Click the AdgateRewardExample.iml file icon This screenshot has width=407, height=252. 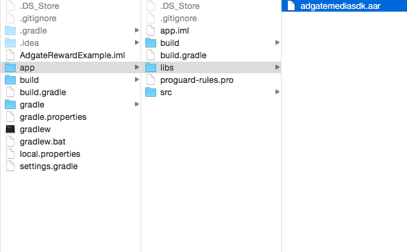click(10, 55)
